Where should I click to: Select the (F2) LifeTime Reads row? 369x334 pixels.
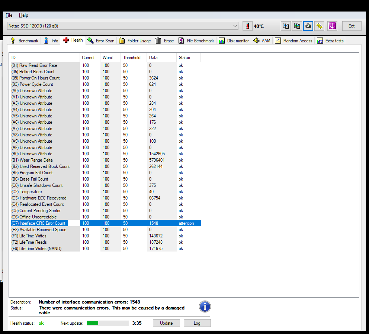(105, 242)
